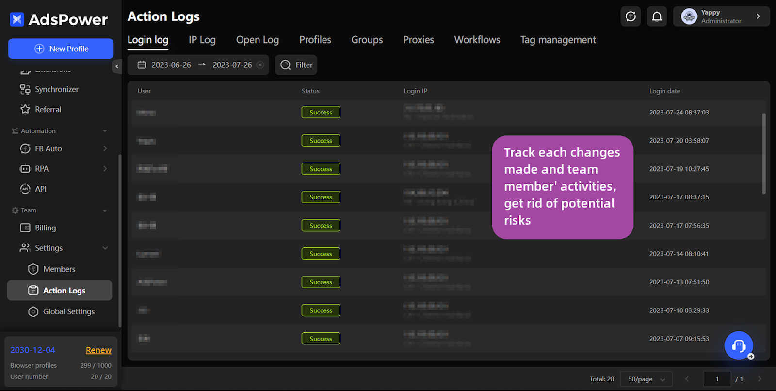Open the customer support headset chat bubble
Screen dimensions: 776x391
[x=739, y=345]
